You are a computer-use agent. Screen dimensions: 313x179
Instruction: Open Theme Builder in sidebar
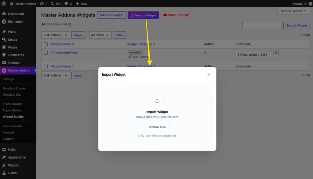point(13,104)
